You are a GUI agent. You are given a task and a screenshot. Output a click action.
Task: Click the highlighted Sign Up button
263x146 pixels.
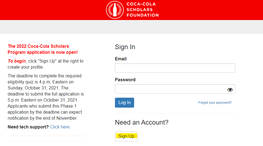point(126,136)
